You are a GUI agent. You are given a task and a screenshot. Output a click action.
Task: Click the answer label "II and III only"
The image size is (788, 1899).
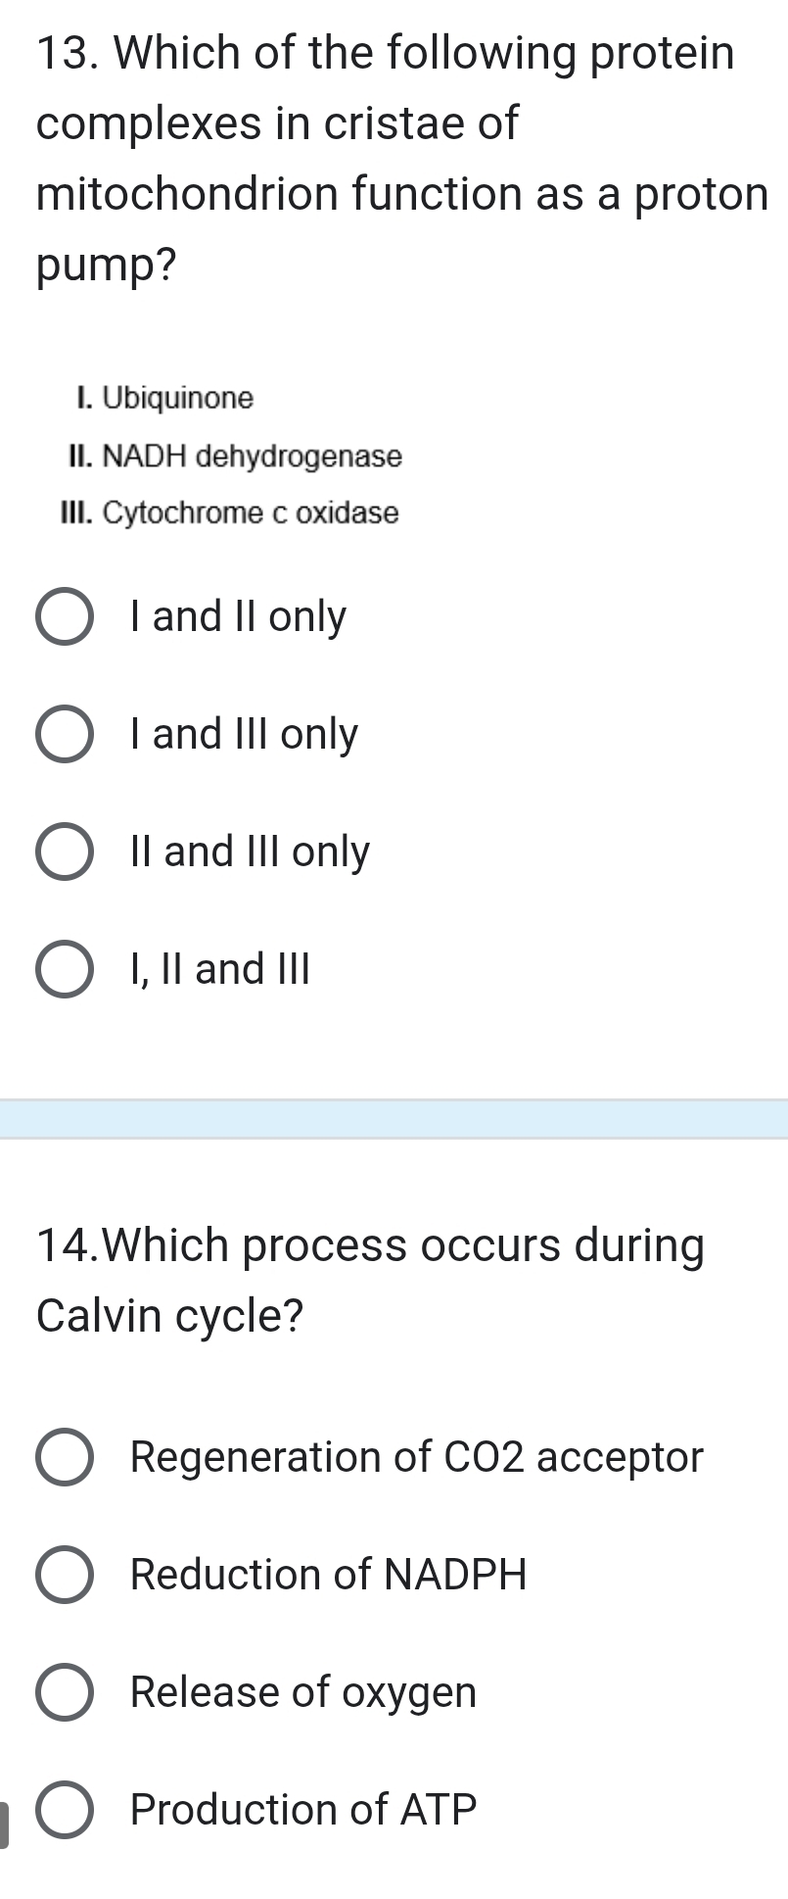249,852
